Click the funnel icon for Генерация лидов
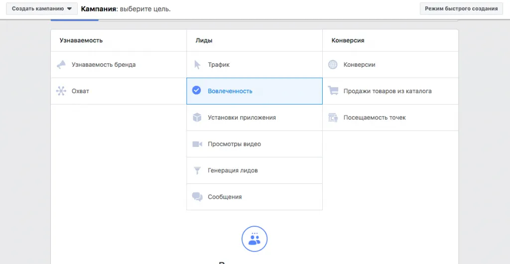Screen dimensions: 510x264 point(197,170)
